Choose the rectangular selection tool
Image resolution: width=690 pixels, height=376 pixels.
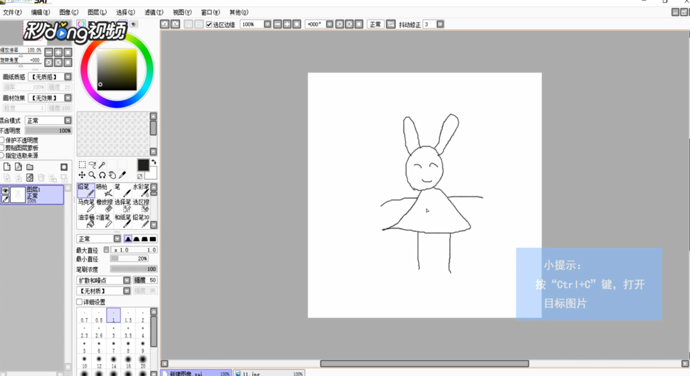click(82, 165)
